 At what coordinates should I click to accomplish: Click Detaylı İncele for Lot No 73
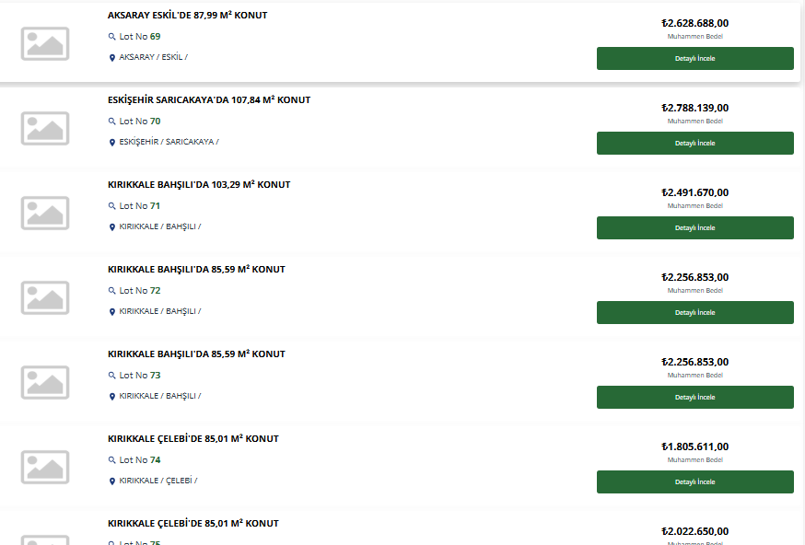(695, 397)
